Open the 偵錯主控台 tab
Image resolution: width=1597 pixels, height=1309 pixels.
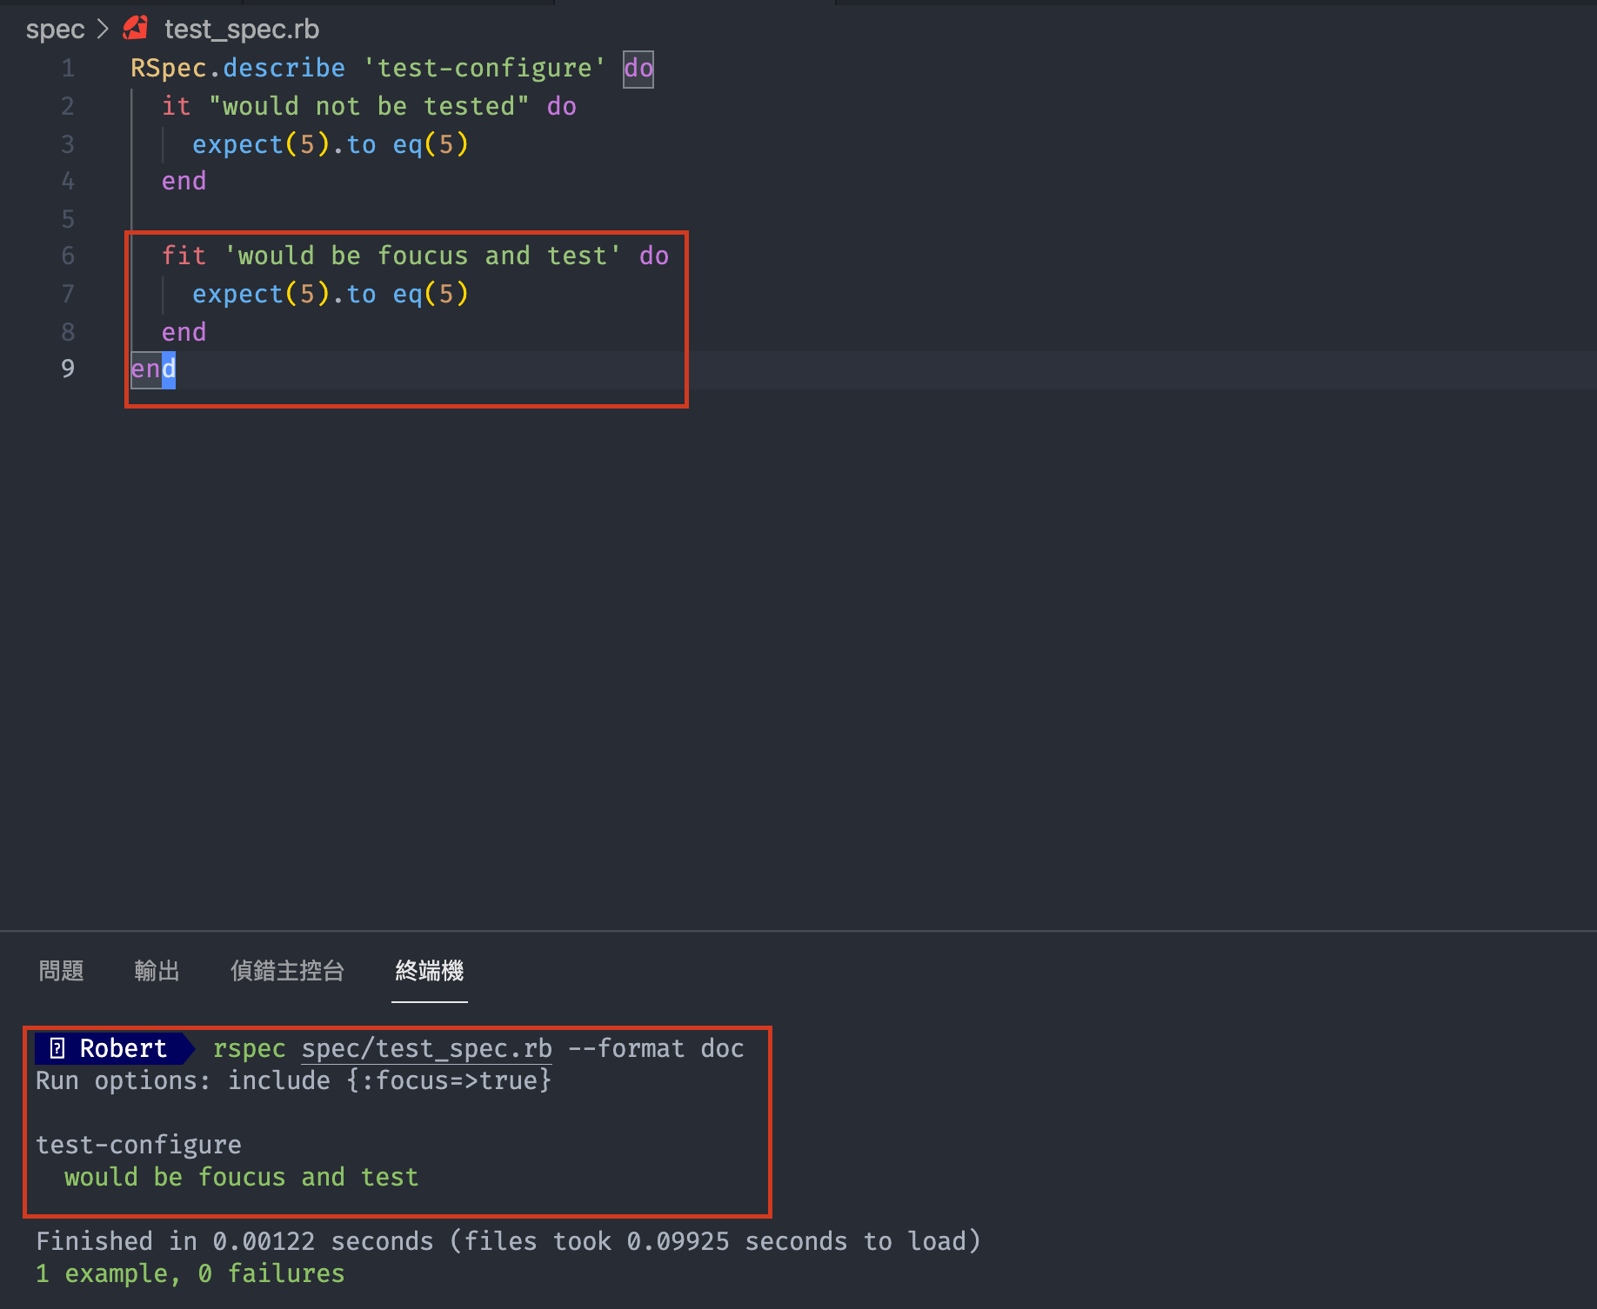[287, 970]
